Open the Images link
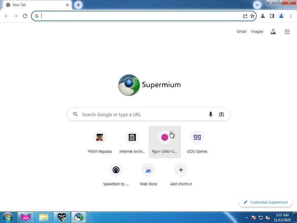 [257, 31]
